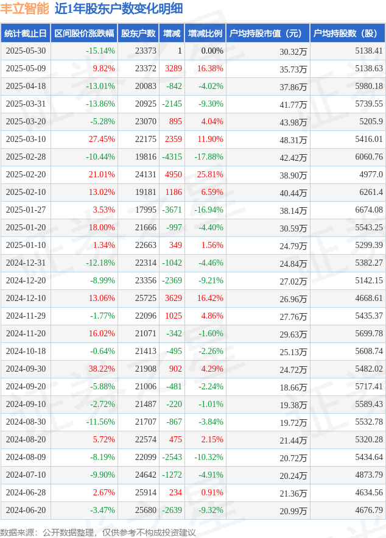The height and width of the screenshot is (538, 386).
Task: Click the 近1年股东户数变化明细 heading
Action: tap(119, 9)
